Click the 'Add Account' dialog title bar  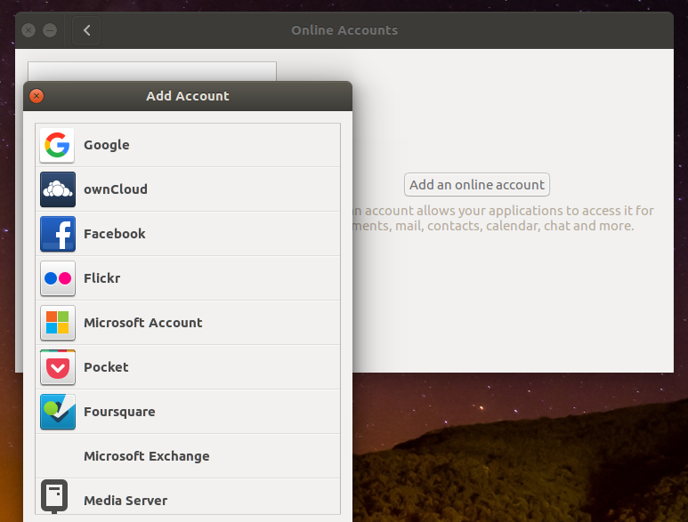[187, 96]
